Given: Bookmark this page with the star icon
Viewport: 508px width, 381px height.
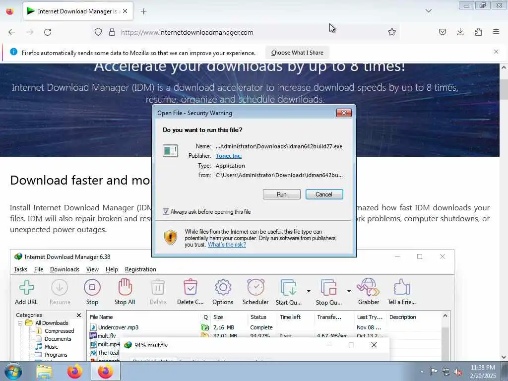Looking at the screenshot, I should point(392,32).
